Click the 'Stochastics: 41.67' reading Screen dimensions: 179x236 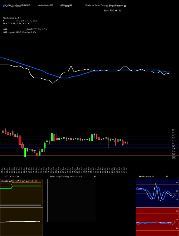tap(11, 18)
